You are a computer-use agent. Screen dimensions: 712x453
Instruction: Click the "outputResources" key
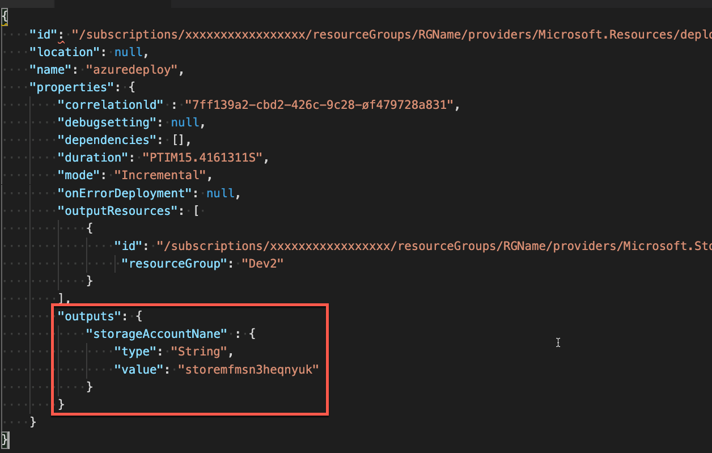pos(118,211)
